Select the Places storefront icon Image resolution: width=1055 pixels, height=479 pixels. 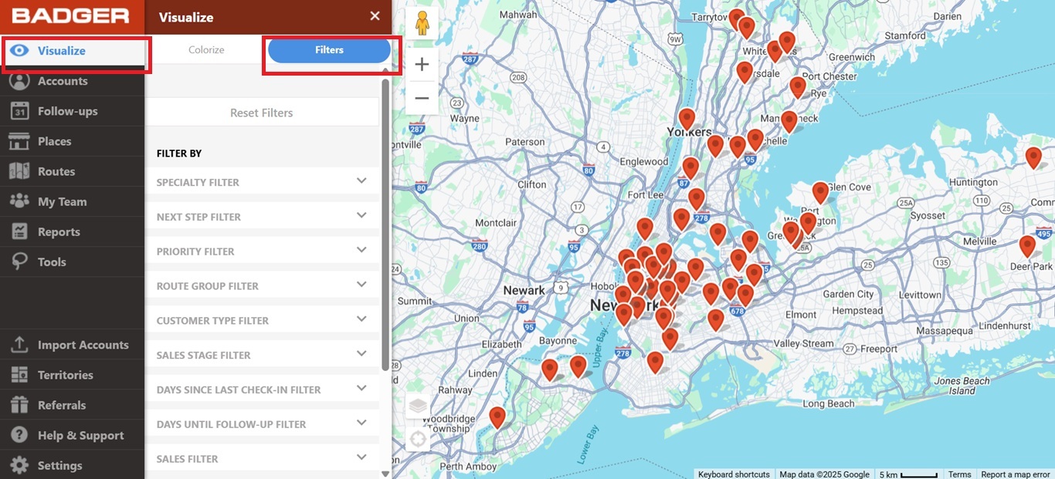pyautogui.click(x=19, y=141)
